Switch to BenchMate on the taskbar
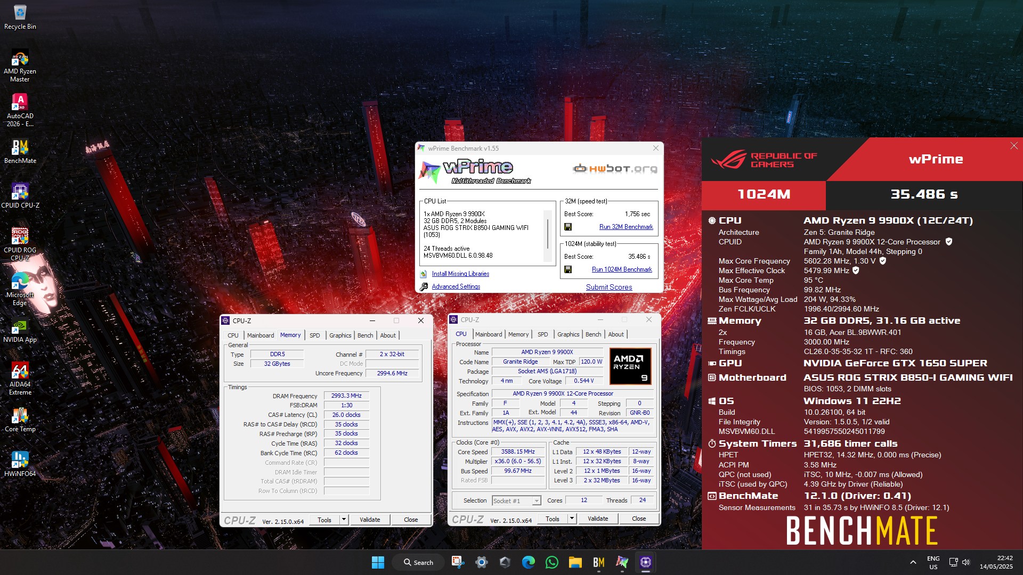Image resolution: width=1023 pixels, height=575 pixels. pyautogui.click(x=598, y=562)
